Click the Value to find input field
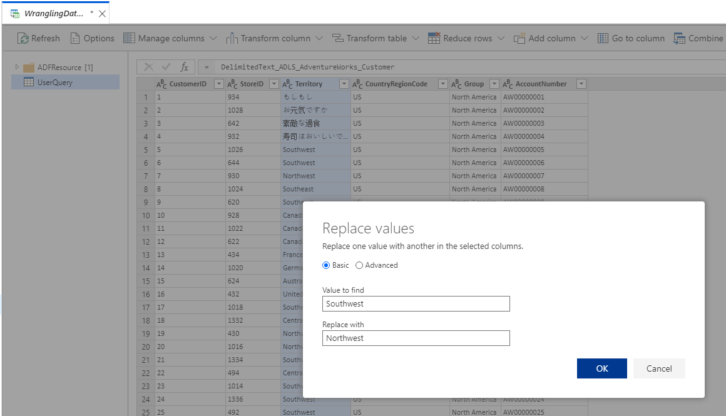This screenshot has width=726, height=416. point(416,303)
